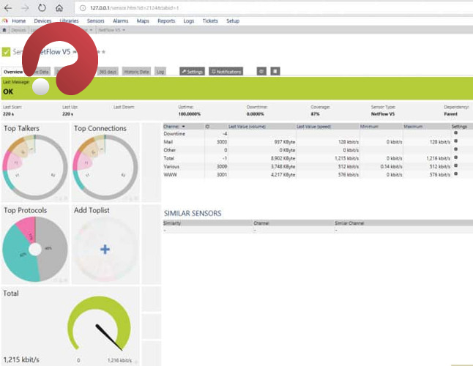Click the green sensor status checkmark
The image size is (473, 366).
coord(7,52)
